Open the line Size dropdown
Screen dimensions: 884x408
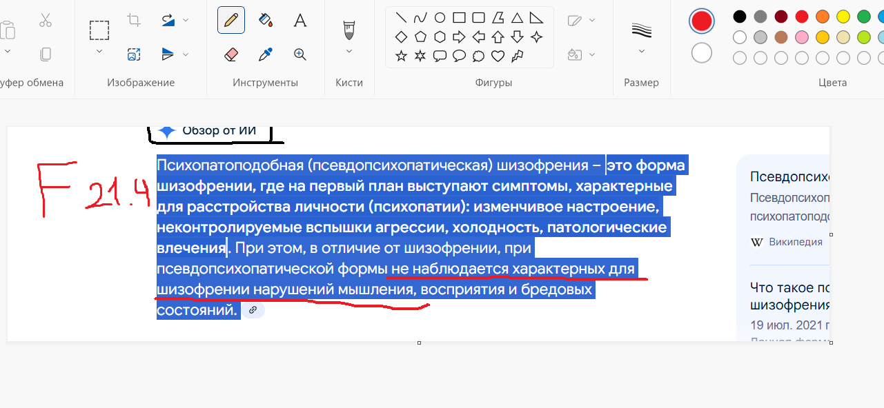click(x=642, y=51)
